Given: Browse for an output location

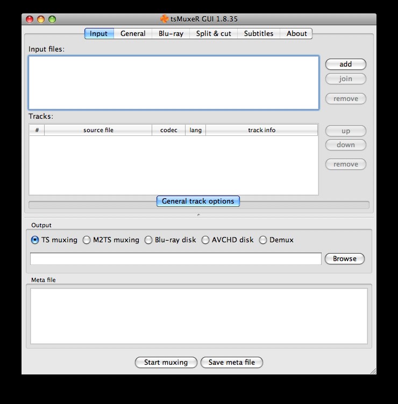Looking at the screenshot, I should 345,259.
